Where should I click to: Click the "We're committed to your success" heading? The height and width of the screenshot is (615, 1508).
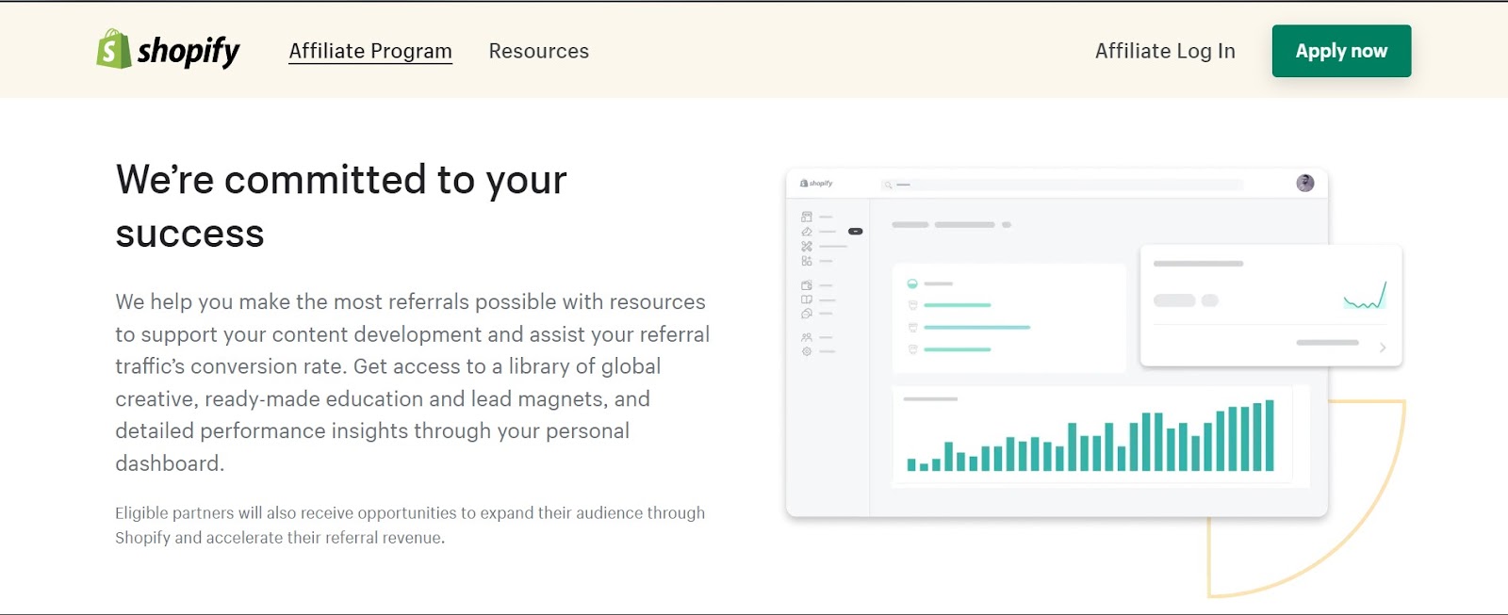coord(341,206)
